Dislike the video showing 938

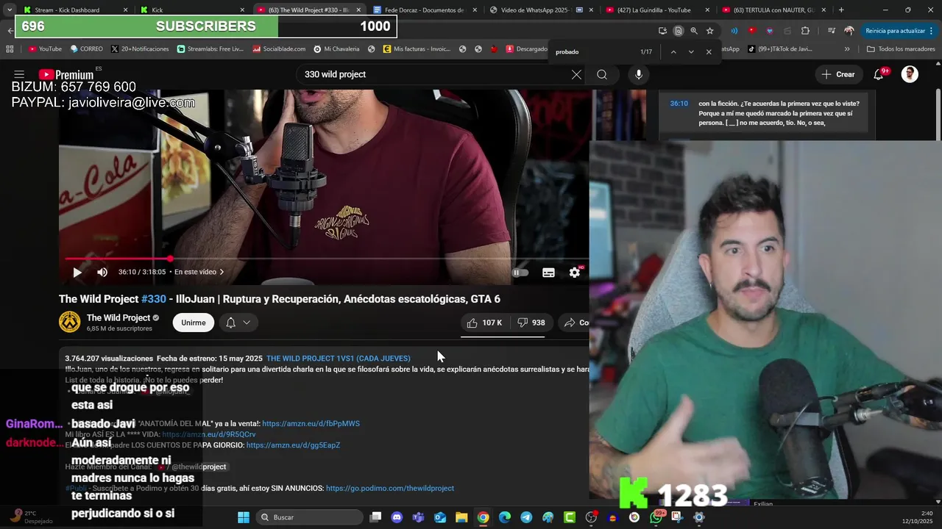point(531,323)
